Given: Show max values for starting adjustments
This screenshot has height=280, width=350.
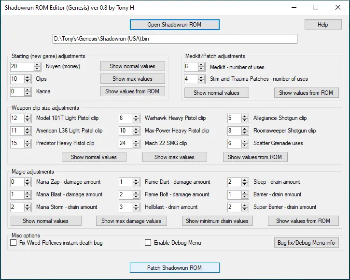Looking at the screenshot, I should [x=133, y=79].
